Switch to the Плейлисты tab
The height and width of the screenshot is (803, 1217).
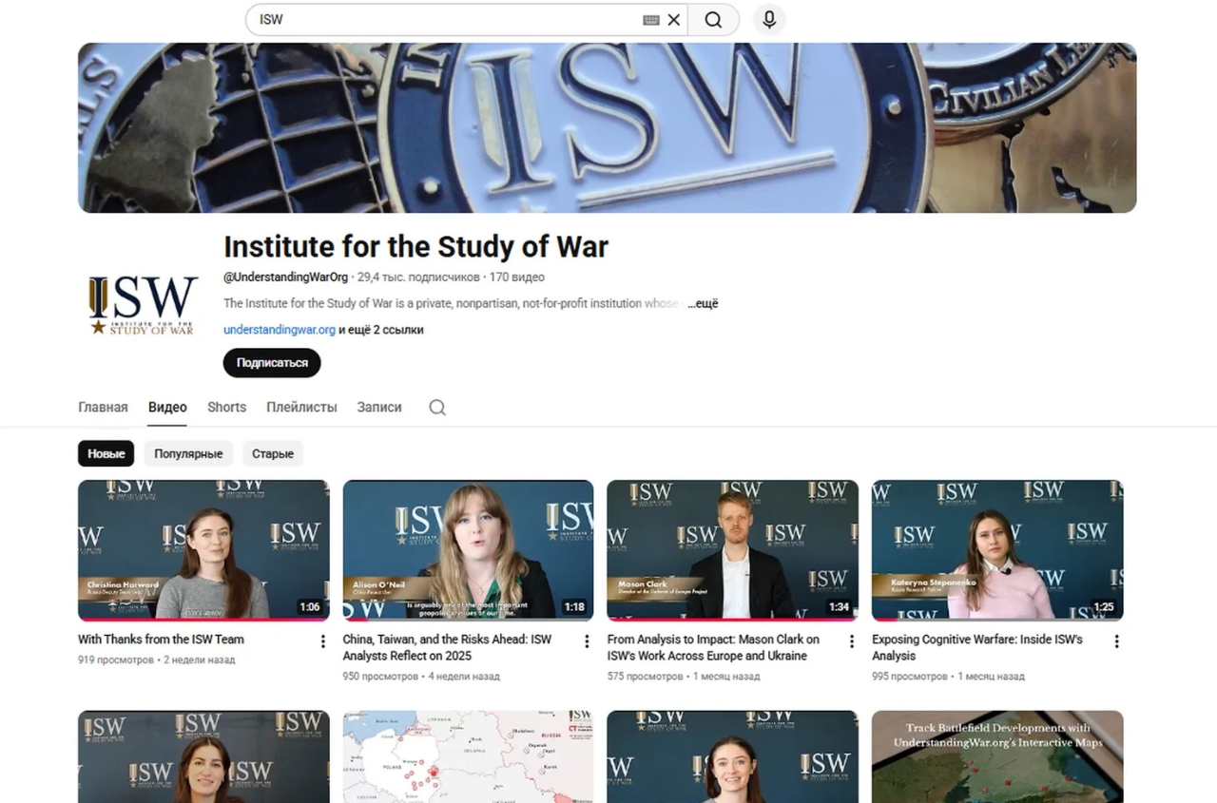pyautogui.click(x=301, y=408)
